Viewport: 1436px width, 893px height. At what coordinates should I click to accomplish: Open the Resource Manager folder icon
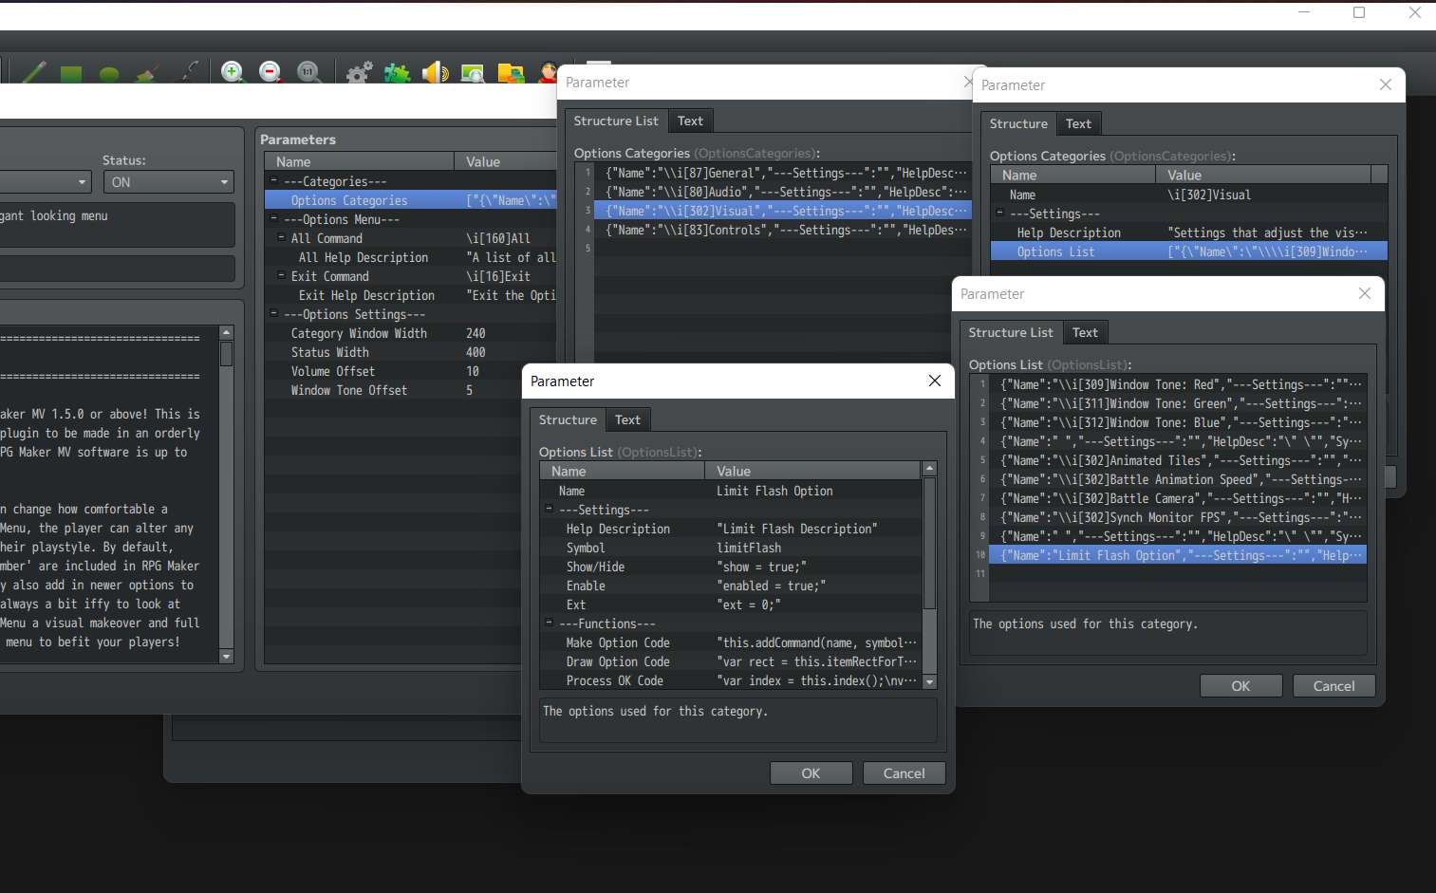tap(511, 72)
